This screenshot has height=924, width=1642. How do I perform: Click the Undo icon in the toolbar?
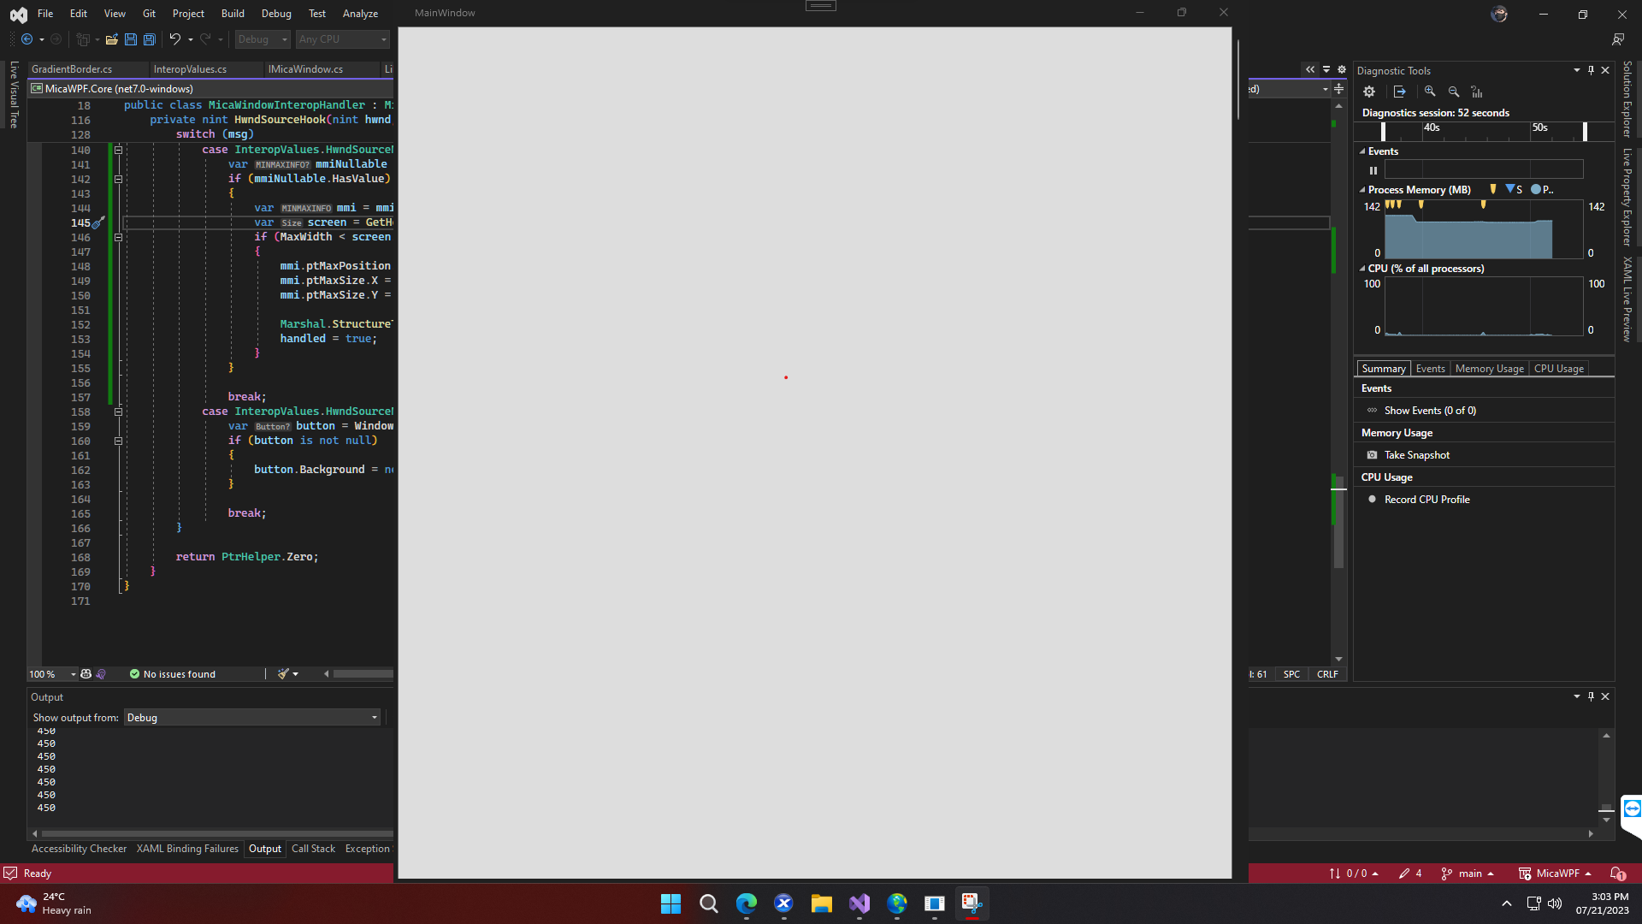coord(174,39)
